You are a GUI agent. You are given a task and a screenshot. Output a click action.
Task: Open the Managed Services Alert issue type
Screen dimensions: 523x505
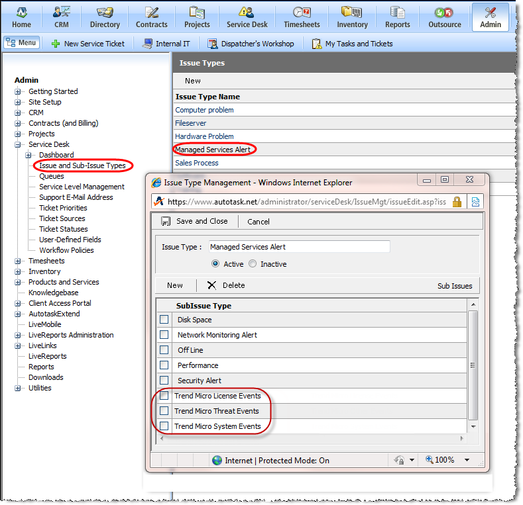213,150
